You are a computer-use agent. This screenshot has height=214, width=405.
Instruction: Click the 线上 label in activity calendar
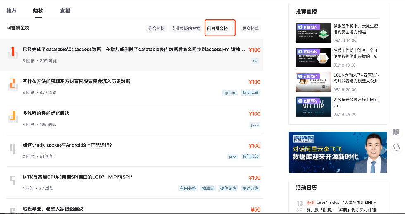pyautogui.click(x=311, y=203)
